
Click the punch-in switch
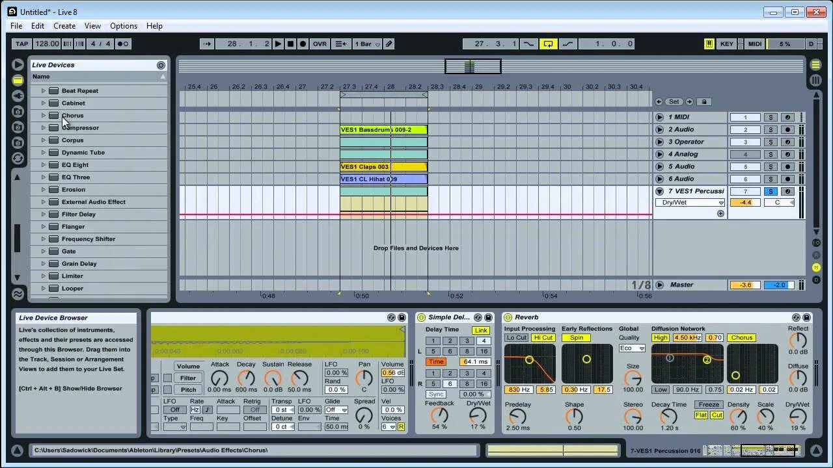528,44
